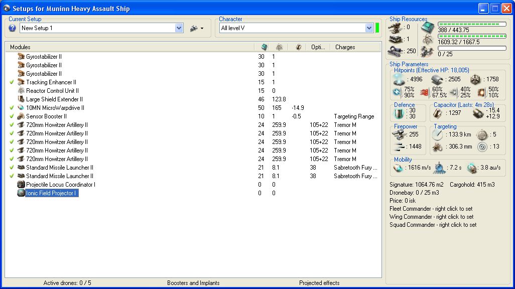Toggle the Tracking Enhancer II active checkmark
The height and width of the screenshot is (289, 515).
[x=12, y=82]
